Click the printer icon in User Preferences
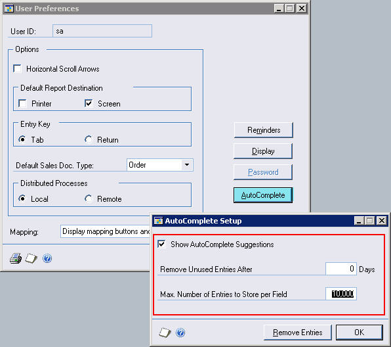The image size is (391, 347). [16, 258]
